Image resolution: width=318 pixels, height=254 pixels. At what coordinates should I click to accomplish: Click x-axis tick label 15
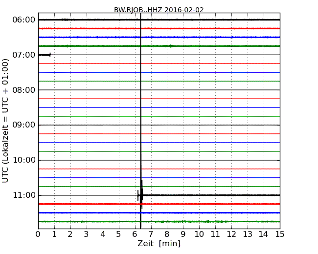(x=280, y=234)
